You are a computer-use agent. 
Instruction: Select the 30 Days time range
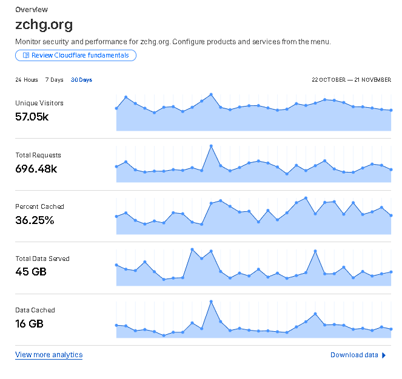point(81,80)
